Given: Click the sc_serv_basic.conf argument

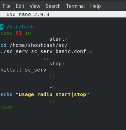Looking at the screenshot, I should [x=59, y=51].
